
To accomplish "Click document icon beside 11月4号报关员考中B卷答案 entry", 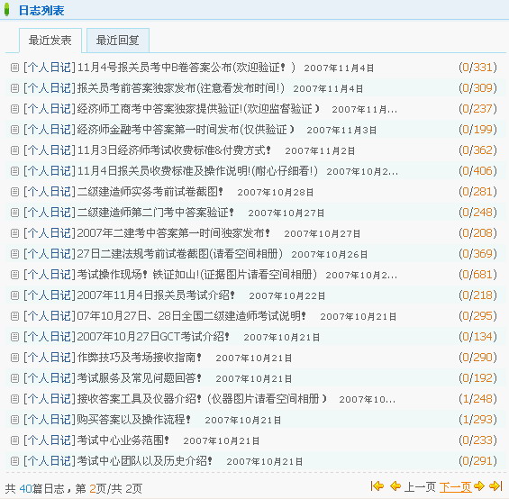I will click(14, 68).
